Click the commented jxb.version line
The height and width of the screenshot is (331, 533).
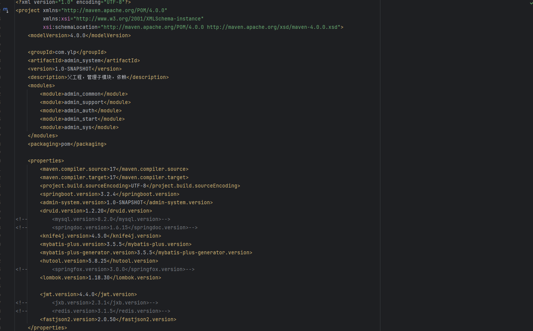[87, 303]
